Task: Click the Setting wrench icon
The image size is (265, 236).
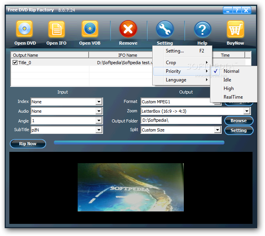Action: [x=165, y=29]
